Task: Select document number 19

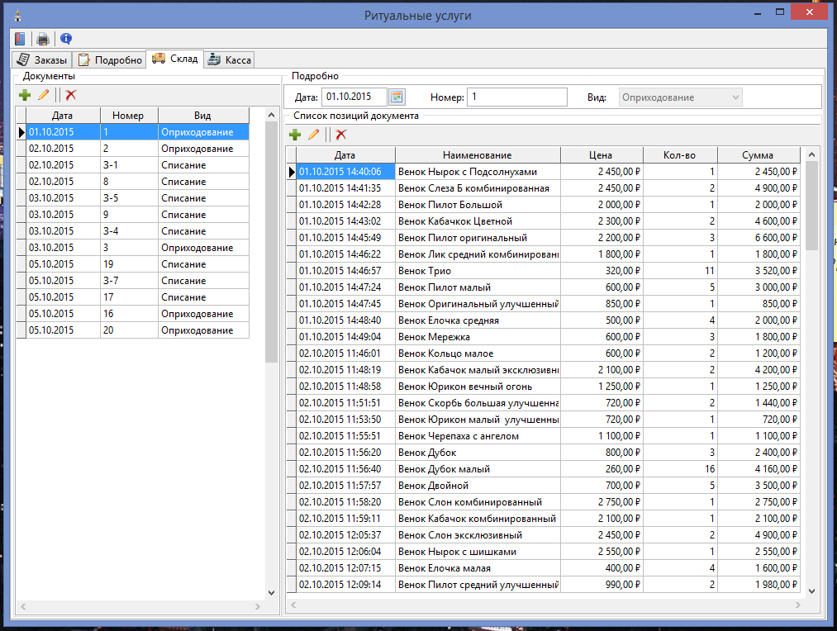Action: (x=133, y=264)
